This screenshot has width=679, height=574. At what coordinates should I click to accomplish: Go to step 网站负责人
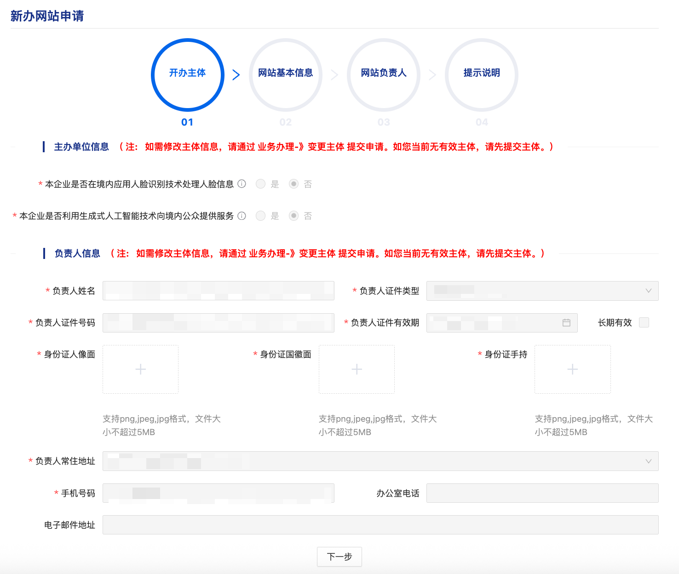[x=384, y=75]
